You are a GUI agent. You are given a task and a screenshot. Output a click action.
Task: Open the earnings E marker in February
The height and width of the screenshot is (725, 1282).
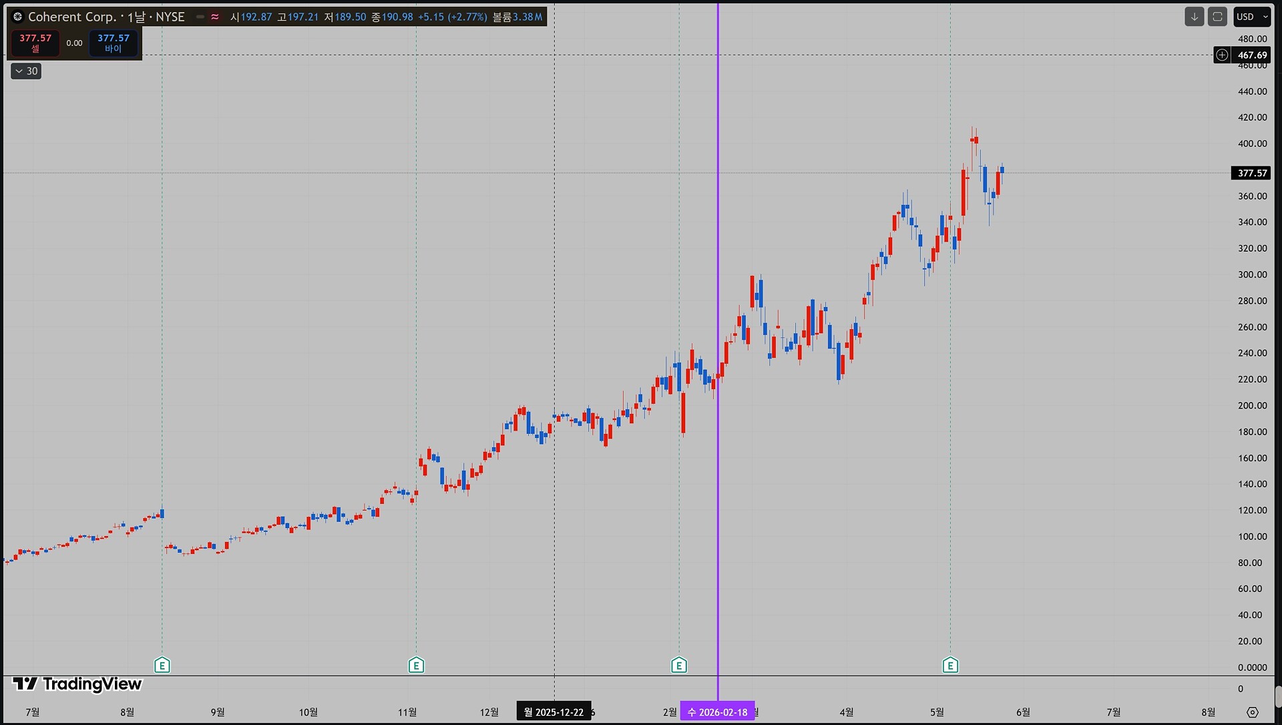pos(679,665)
